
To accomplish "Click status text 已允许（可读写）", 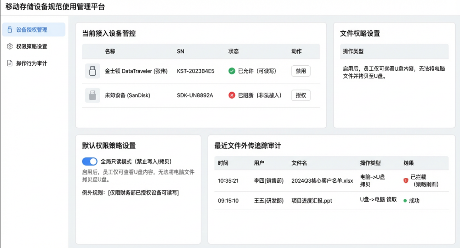I will [x=257, y=71].
